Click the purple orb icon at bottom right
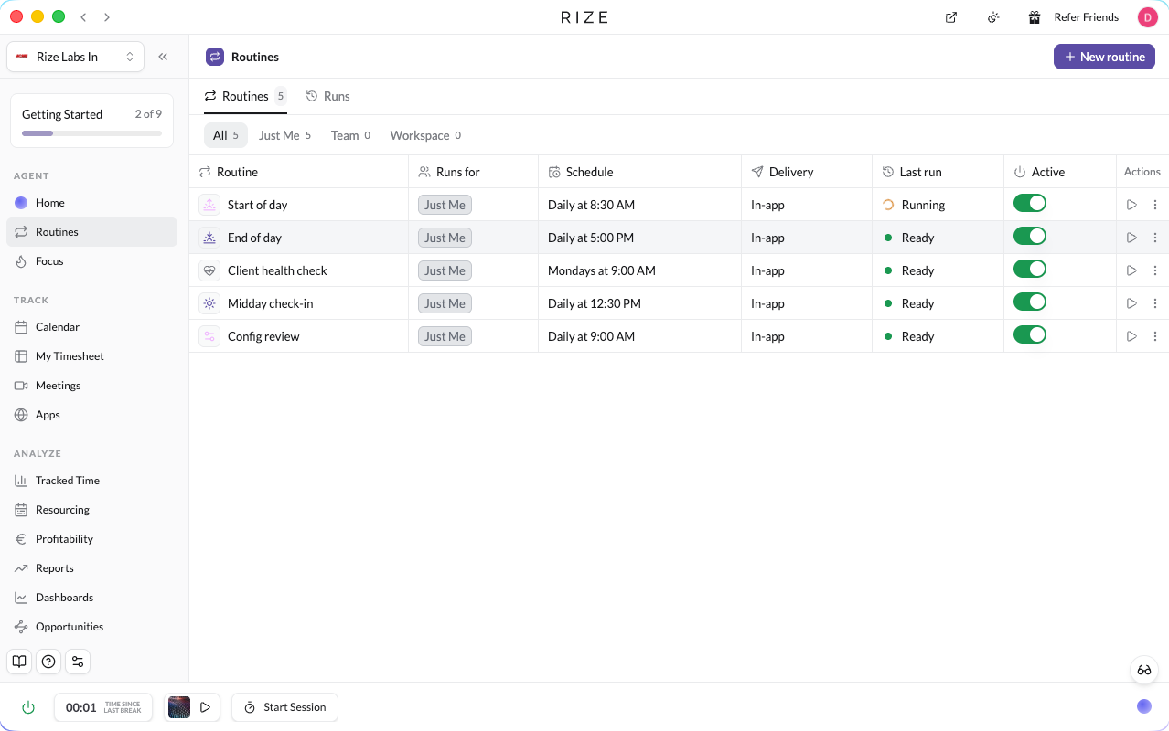The width and height of the screenshot is (1169, 731). click(1144, 706)
